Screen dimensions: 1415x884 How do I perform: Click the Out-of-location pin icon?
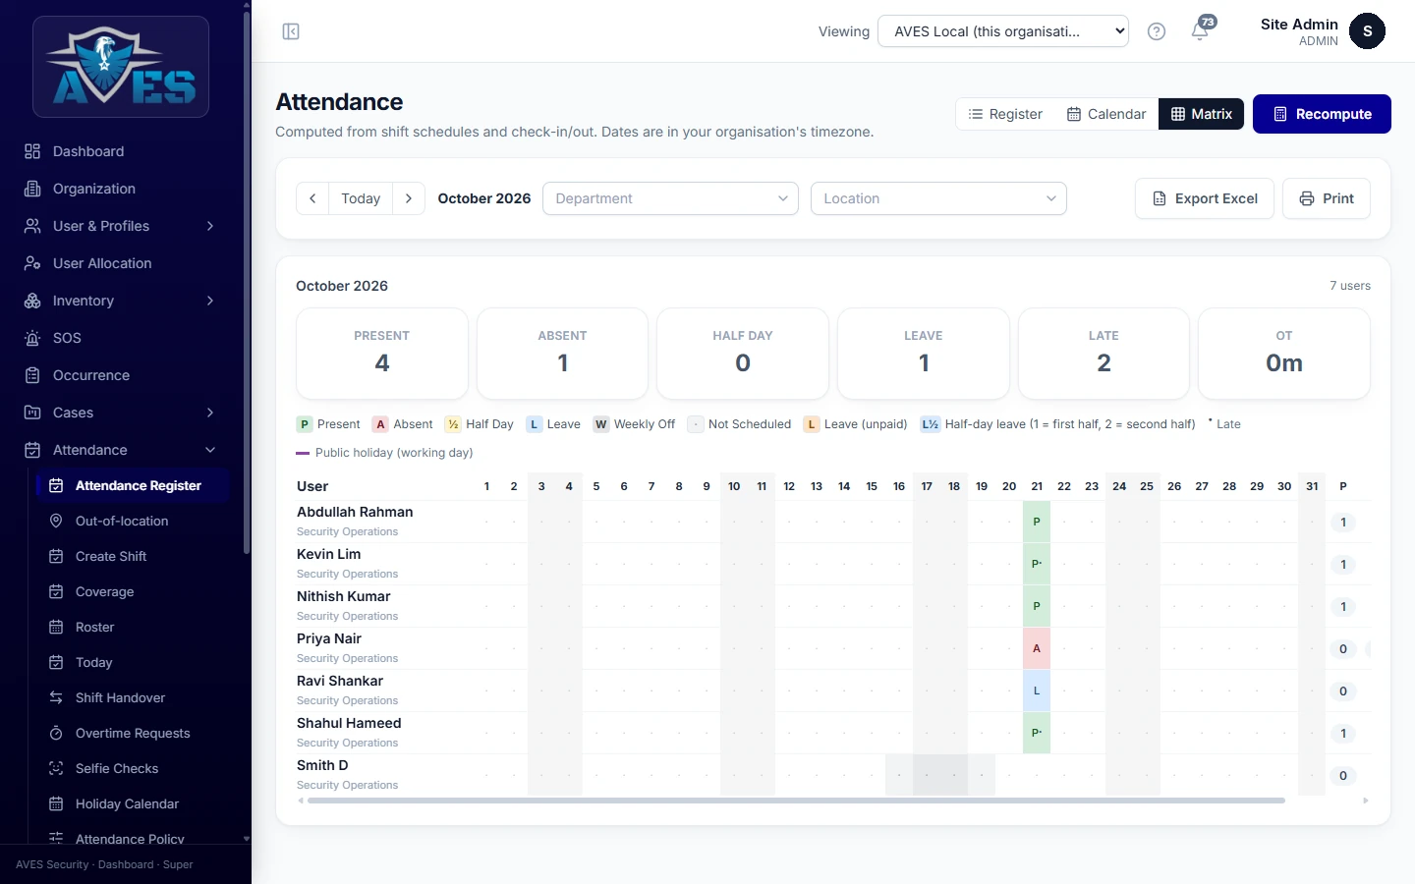pos(56,521)
